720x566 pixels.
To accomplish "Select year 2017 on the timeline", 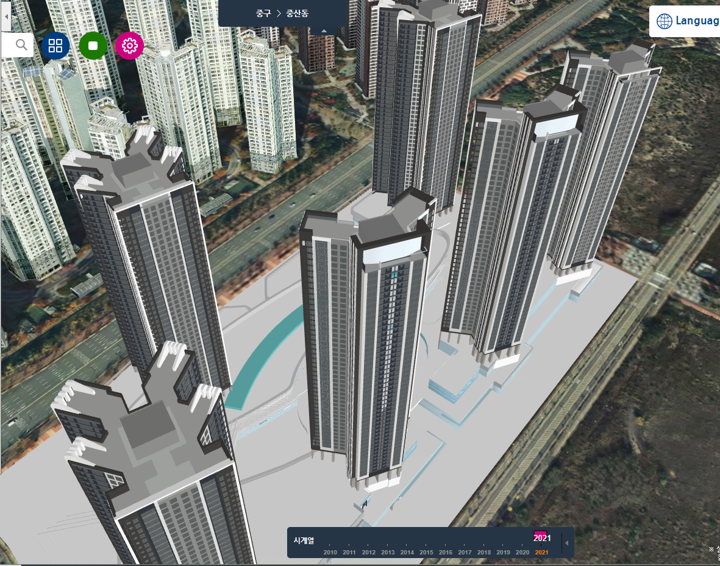I will pos(465,552).
